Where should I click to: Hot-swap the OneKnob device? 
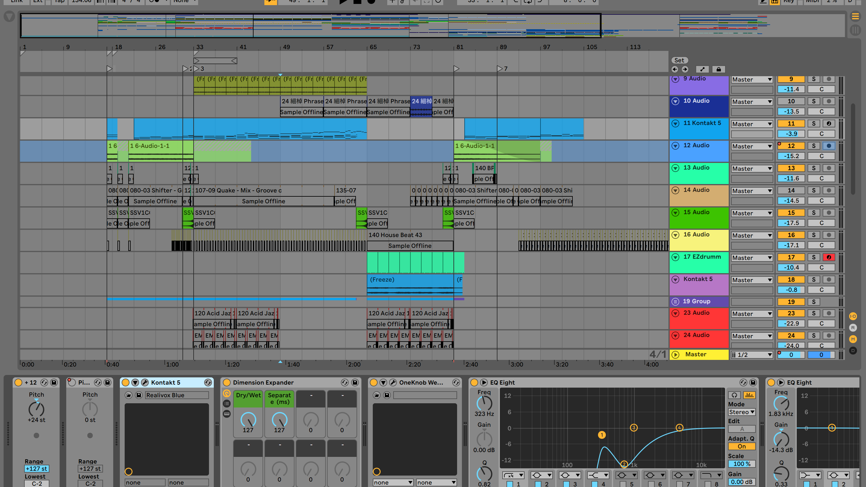456,382
